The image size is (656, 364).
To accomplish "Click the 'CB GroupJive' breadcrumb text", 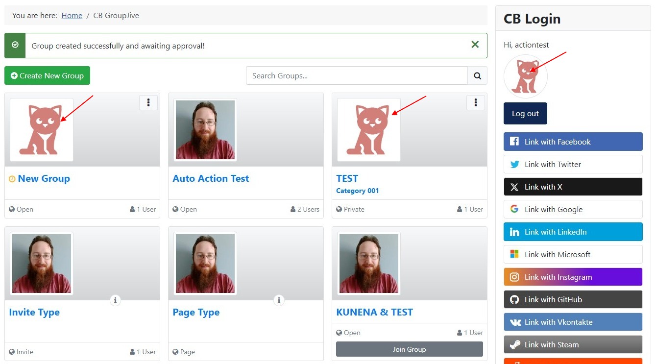I will pyautogui.click(x=116, y=15).
